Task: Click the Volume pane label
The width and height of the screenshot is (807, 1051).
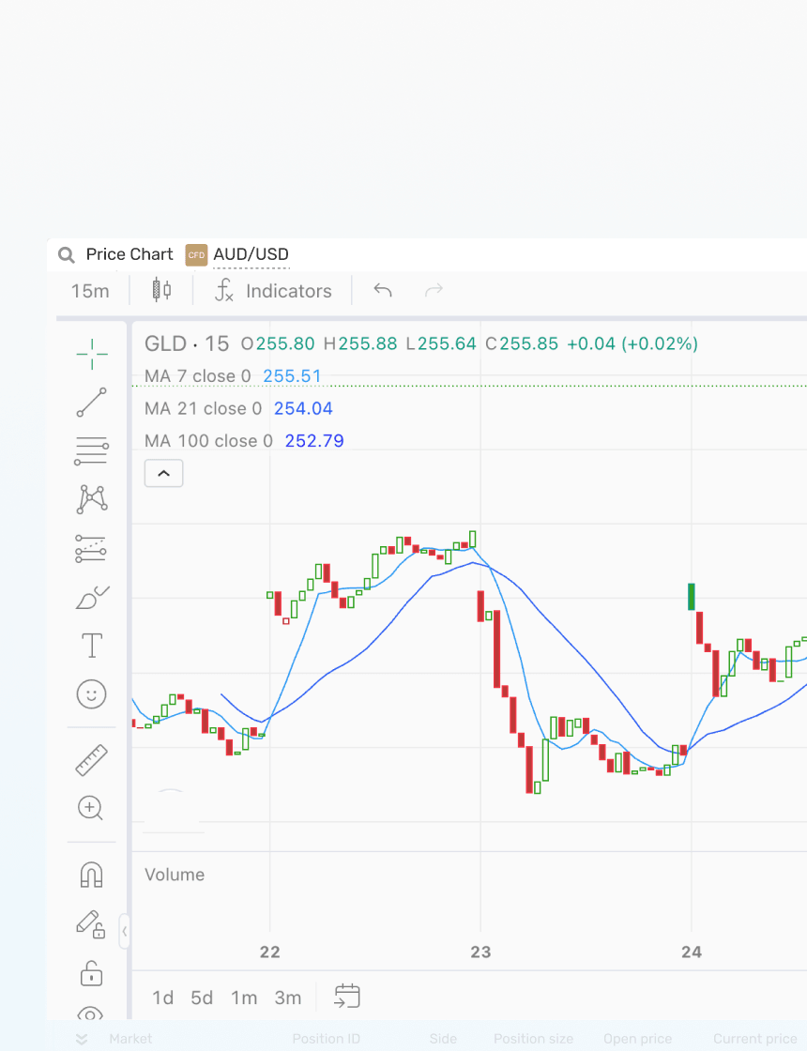Action: (x=175, y=875)
